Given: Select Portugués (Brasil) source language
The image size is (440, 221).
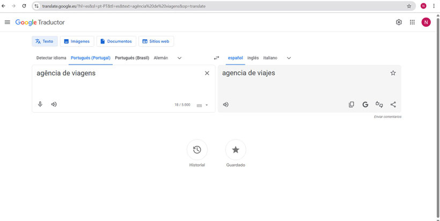Looking at the screenshot, I should (x=132, y=58).
